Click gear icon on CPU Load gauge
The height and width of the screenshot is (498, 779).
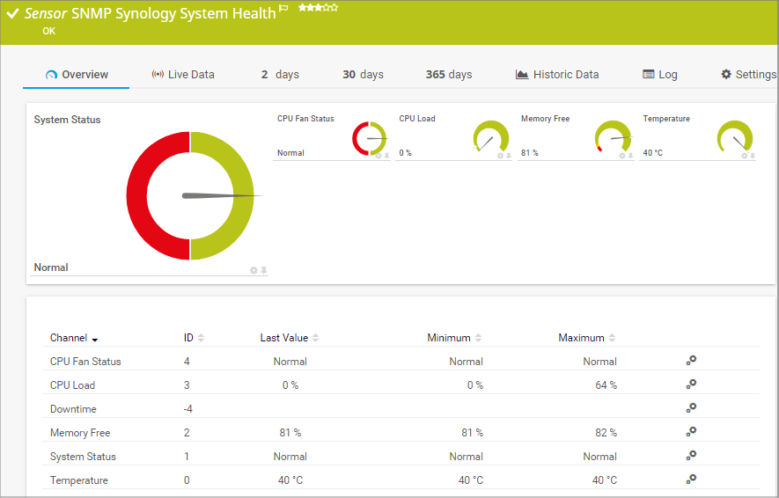coord(500,156)
